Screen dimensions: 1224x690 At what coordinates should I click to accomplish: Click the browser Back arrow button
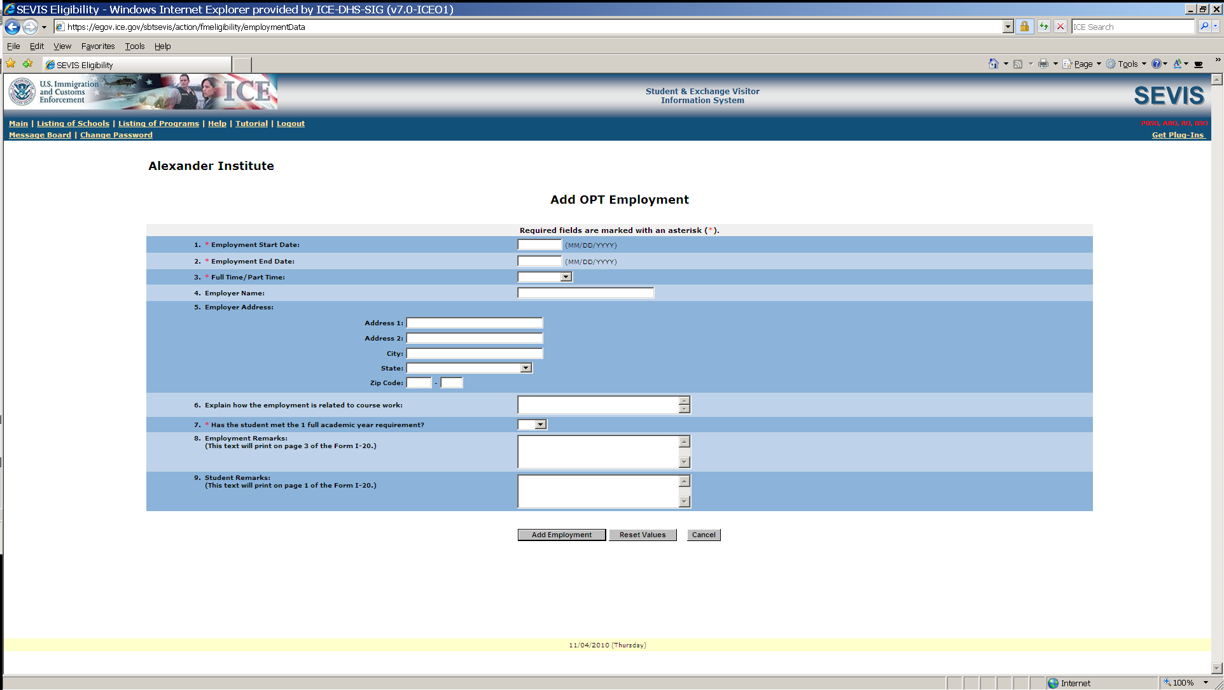pyautogui.click(x=12, y=27)
